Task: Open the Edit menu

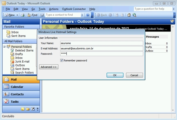Action: [x=16, y=9]
